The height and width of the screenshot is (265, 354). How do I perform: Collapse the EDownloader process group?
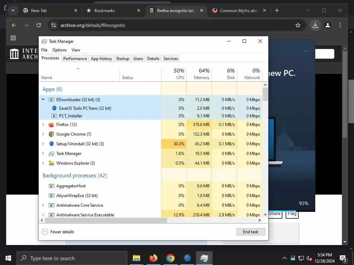[43, 99]
